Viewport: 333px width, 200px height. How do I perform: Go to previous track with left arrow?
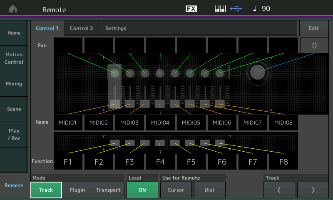coord(279,190)
